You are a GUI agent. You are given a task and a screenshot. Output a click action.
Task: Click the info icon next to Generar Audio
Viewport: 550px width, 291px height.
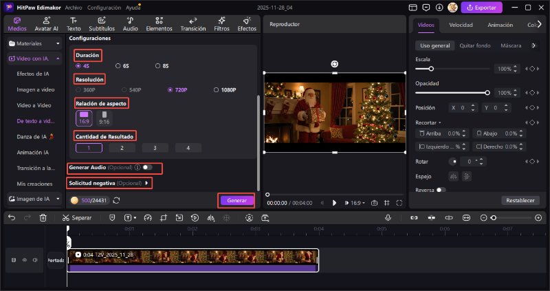tap(137, 167)
